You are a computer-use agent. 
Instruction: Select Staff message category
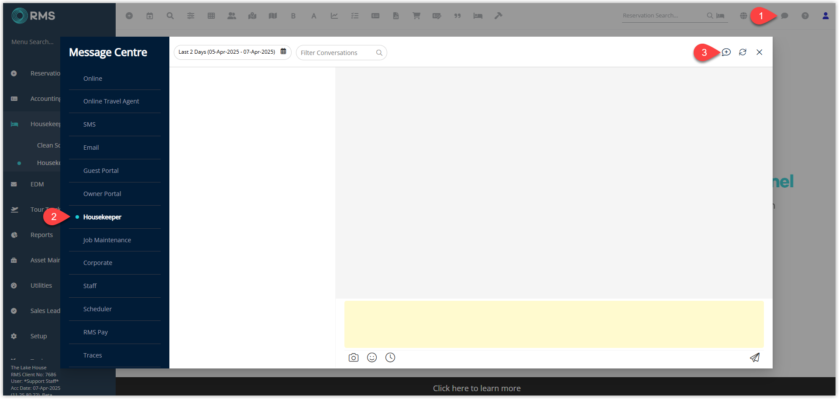tap(90, 286)
